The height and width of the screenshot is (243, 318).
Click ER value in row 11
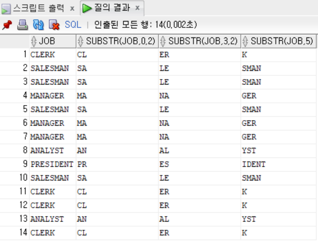click(164, 192)
